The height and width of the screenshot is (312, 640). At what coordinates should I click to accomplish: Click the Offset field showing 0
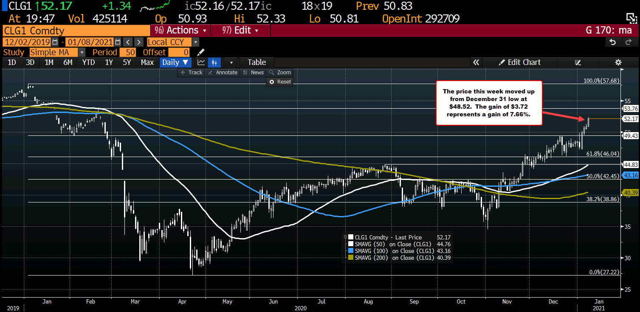179,52
